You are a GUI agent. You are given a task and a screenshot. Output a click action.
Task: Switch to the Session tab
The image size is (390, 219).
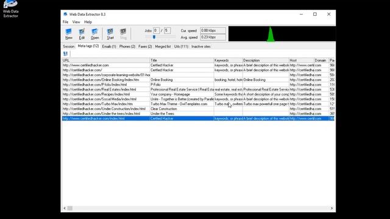tap(69, 46)
